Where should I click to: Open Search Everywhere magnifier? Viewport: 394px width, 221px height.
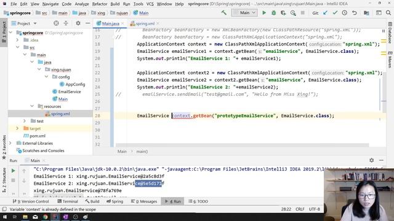click(x=388, y=13)
